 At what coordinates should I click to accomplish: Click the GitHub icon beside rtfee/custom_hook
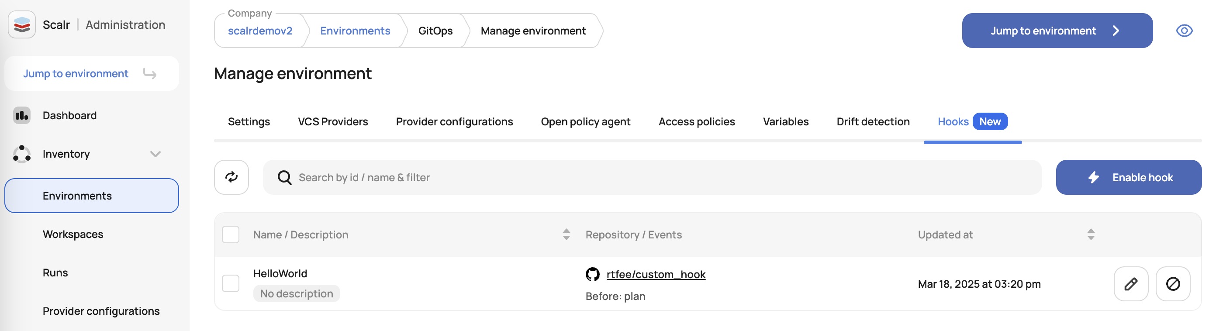point(592,274)
